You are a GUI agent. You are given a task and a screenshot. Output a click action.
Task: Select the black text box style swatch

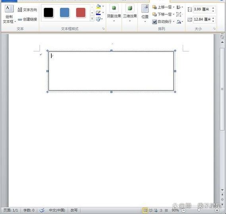point(48,13)
